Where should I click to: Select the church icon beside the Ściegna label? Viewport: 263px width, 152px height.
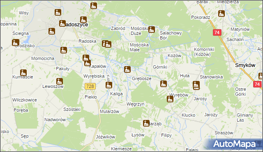(x=52, y=31)
